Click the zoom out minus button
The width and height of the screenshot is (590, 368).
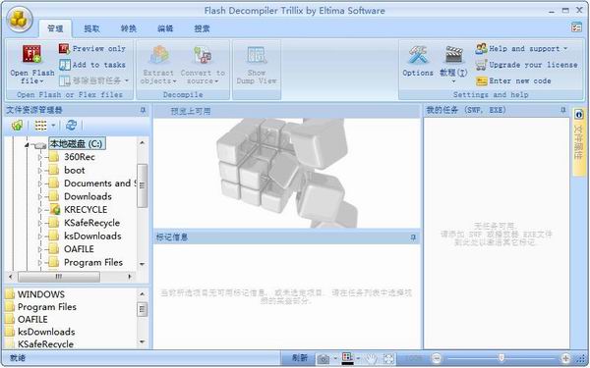click(436, 358)
